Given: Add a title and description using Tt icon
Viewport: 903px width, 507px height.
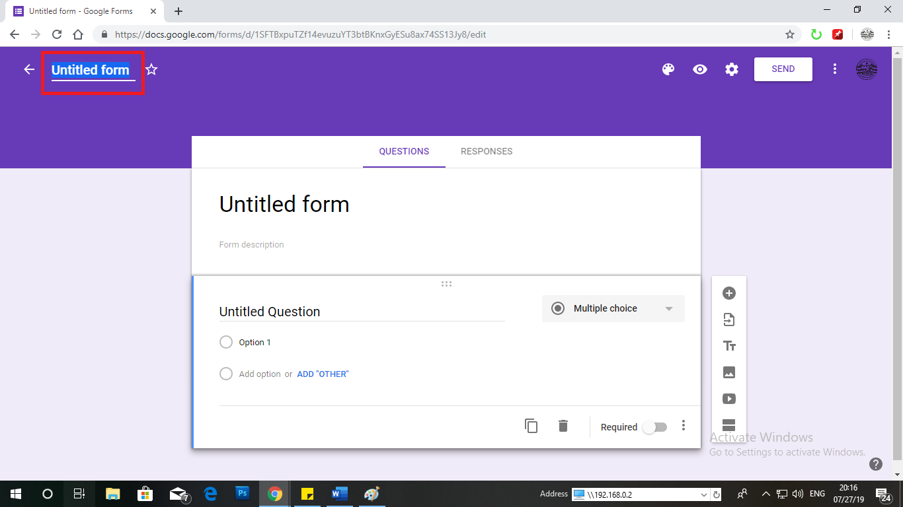Looking at the screenshot, I should pyautogui.click(x=728, y=345).
